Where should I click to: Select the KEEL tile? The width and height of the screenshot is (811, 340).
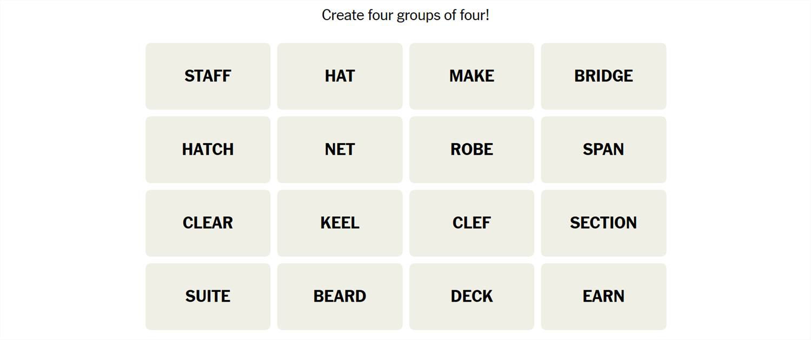coord(340,223)
